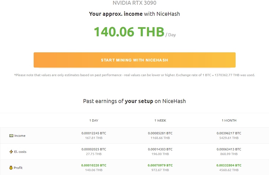This screenshot has width=269, height=175.
Task: Click the 140.06 THB daily income figure
Action: [129, 32]
